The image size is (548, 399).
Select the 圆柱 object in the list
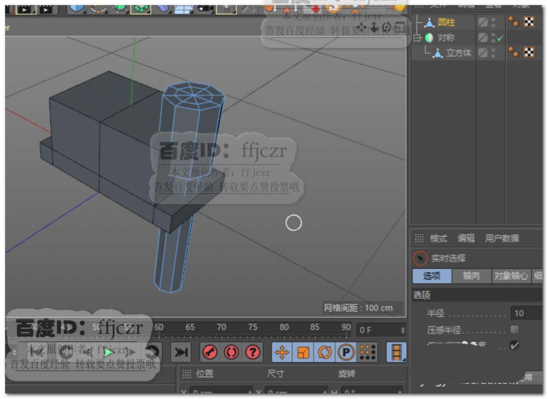point(446,22)
